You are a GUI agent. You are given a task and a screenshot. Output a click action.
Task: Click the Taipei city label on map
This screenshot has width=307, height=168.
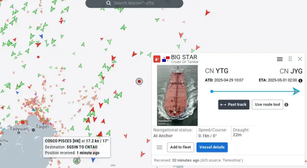[x=42, y=127]
